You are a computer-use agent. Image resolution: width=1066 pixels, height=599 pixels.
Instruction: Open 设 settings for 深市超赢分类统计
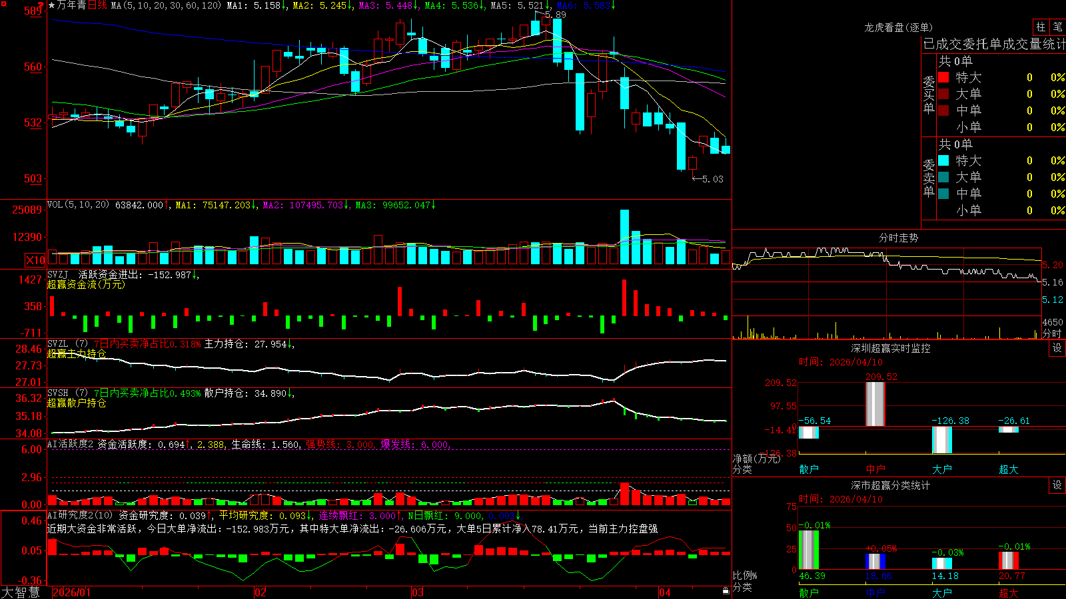[1057, 485]
